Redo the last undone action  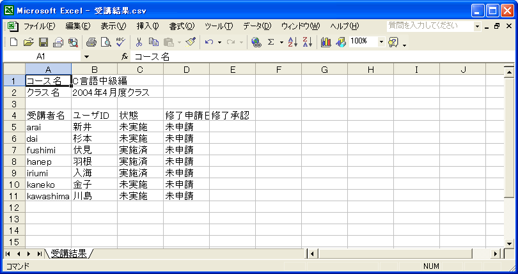231,42
